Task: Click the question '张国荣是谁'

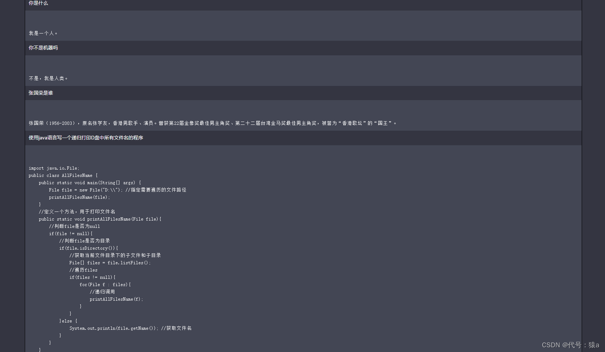Action: 41,93
